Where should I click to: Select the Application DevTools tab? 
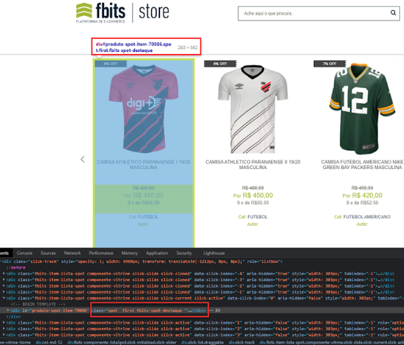pyautogui.click(x=157, y=253)
